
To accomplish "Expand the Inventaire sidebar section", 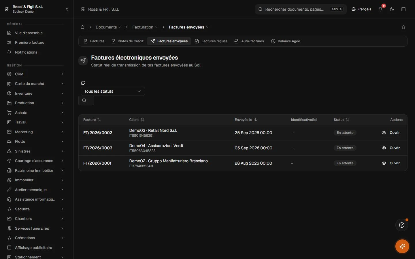I will pyautogui.click(x=35, y=93).
